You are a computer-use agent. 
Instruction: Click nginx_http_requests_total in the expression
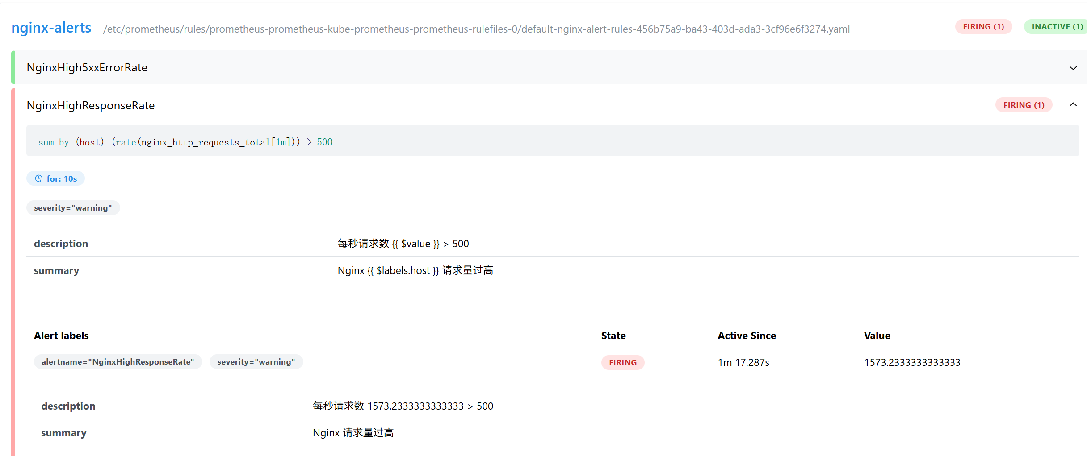(x=206, y=142)
